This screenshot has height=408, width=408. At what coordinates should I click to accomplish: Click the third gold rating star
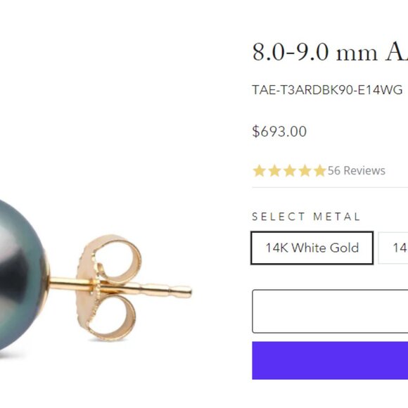289,171
